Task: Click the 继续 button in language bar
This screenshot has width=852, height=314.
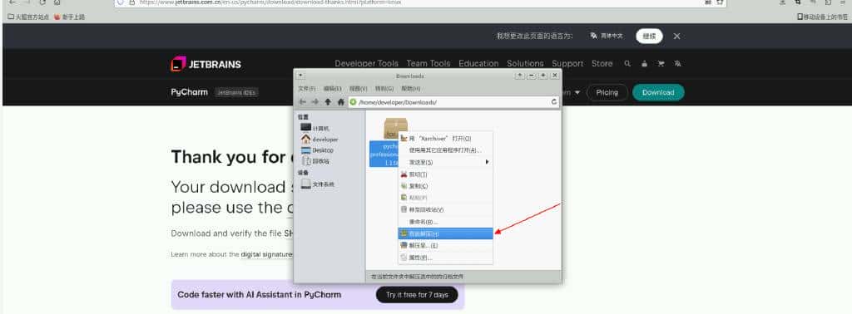Action: (649, 37)
